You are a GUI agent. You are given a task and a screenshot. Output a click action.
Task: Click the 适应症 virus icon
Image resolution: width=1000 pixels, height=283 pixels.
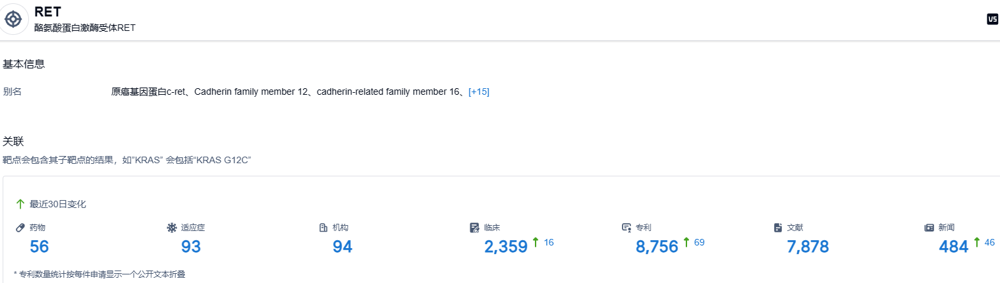tap(172, 228)
